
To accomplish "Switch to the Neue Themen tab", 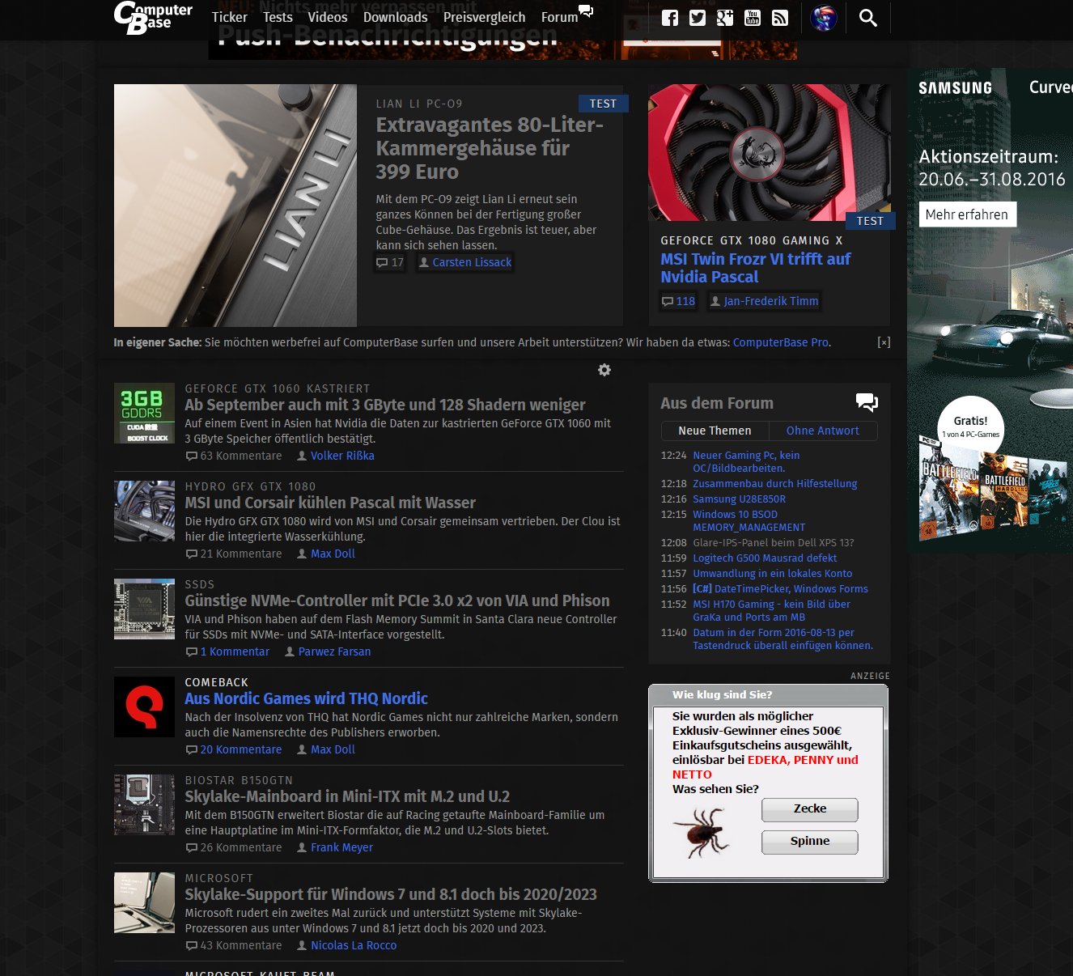I will point(715,431).
